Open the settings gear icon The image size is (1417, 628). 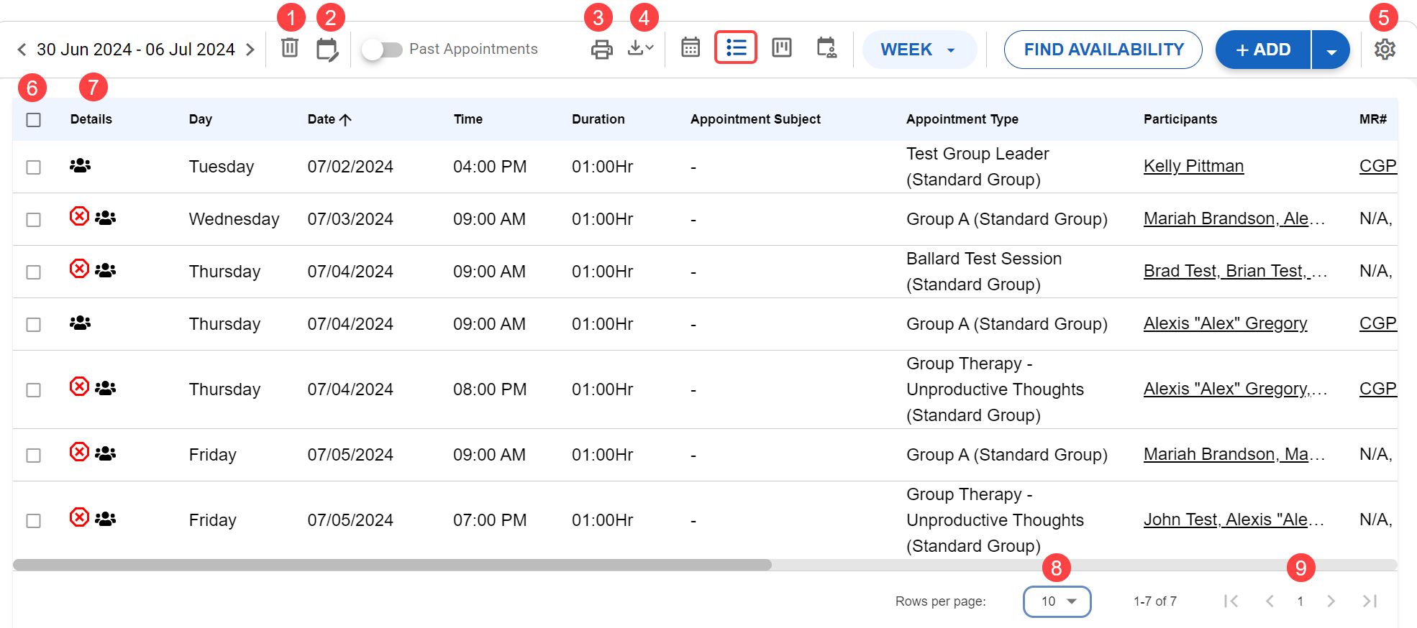tap(1384, 49)
